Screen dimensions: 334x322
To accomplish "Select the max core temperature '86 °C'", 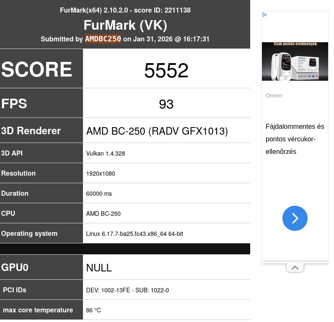I will pos(93,310).
